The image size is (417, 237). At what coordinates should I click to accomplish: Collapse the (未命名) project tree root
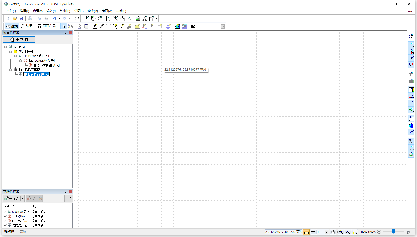click(x=5, y=47)
